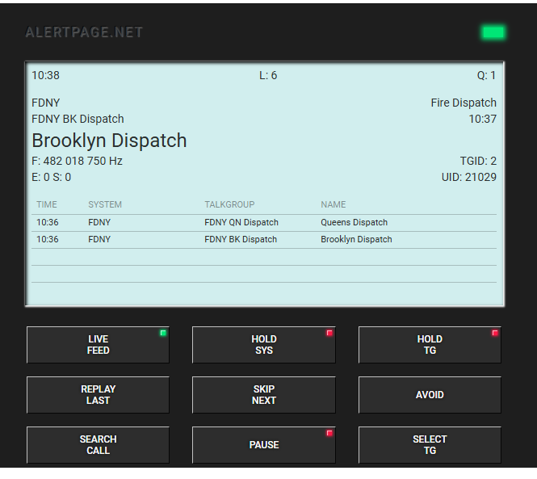Click the clock '10:38' on display
Viewport: 537px width, 479px height.
point(45,75)
